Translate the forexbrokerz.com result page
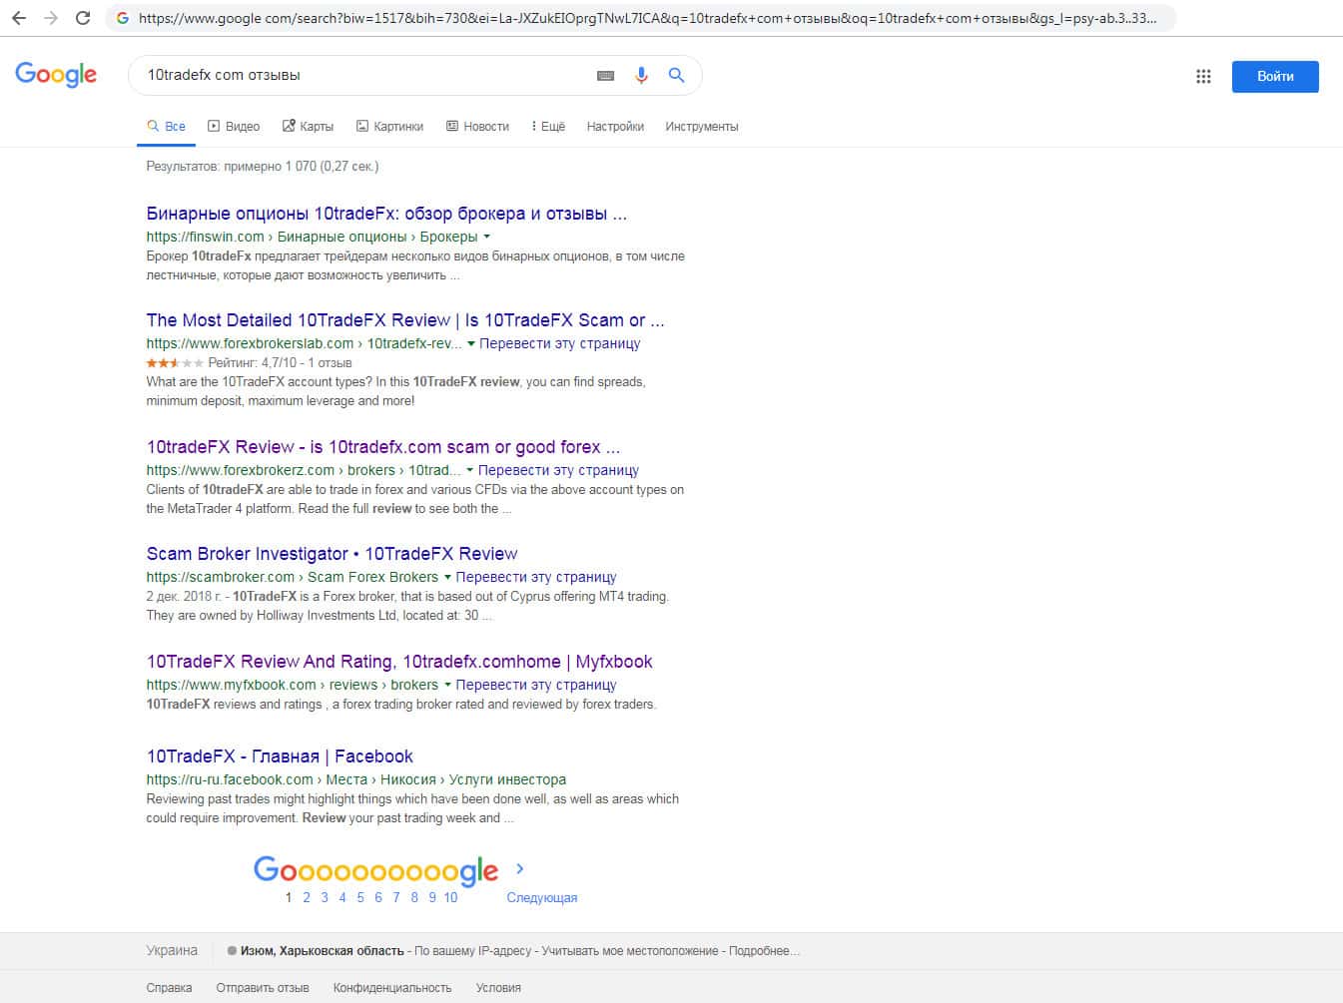The width and height of the screenshot is (1343, 1003). pyautogui.click(x=558, y=470)
